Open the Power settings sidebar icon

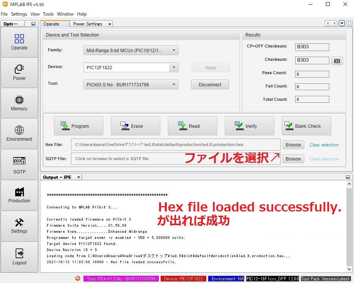pyautogui.click(x=19, y=73)
